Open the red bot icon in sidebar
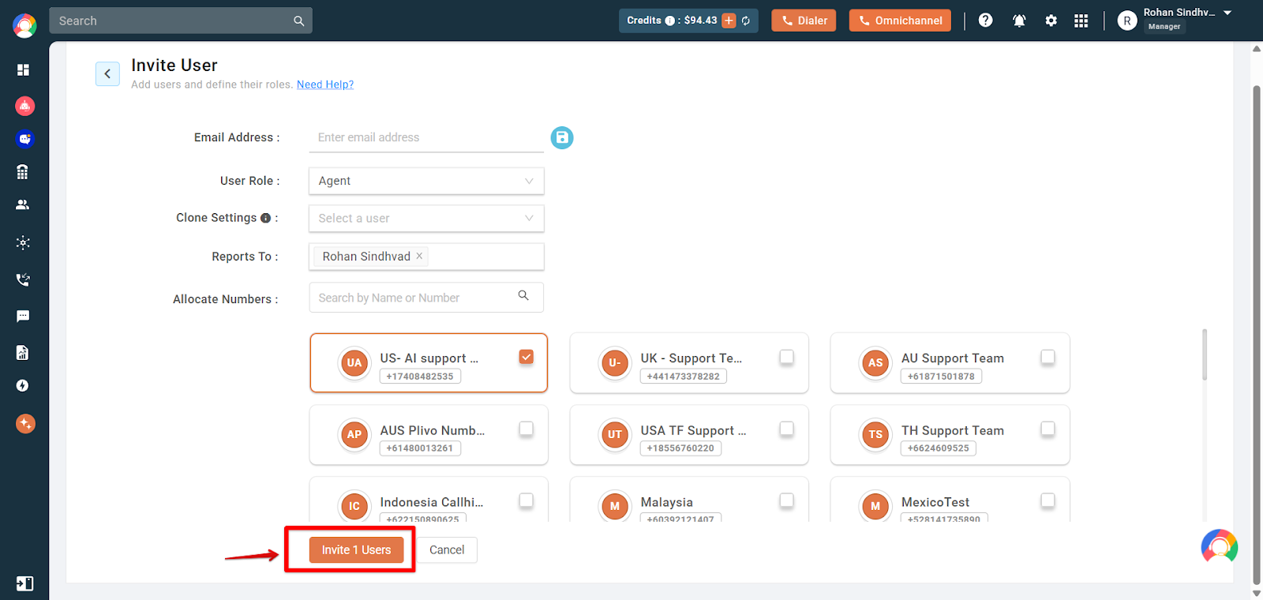Image resolution: width=1263 pixels, height=600 pixels. [24, 106]
